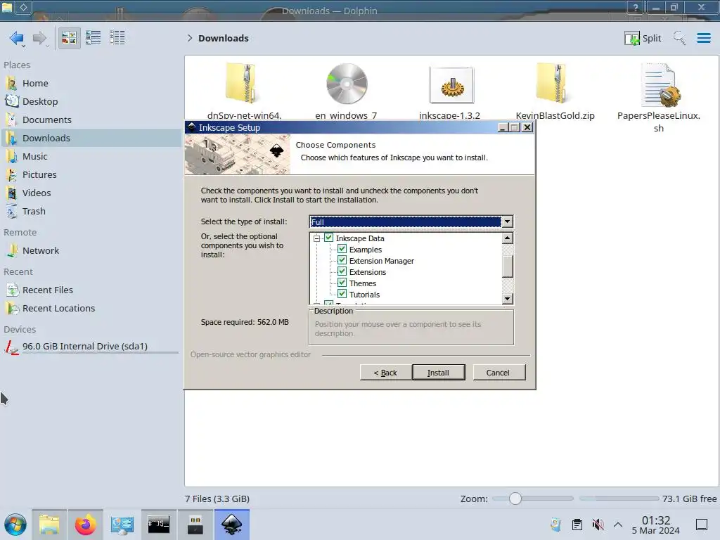Toggle Split view in Dolphin
The width and height of the screenshot is (720, 540).
pyautogui.click(x=643, y=38)
